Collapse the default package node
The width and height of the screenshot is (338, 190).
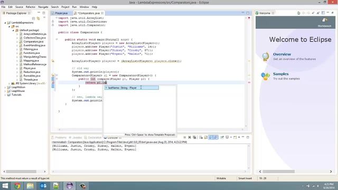pyautogui.click(x=13, y=31)
